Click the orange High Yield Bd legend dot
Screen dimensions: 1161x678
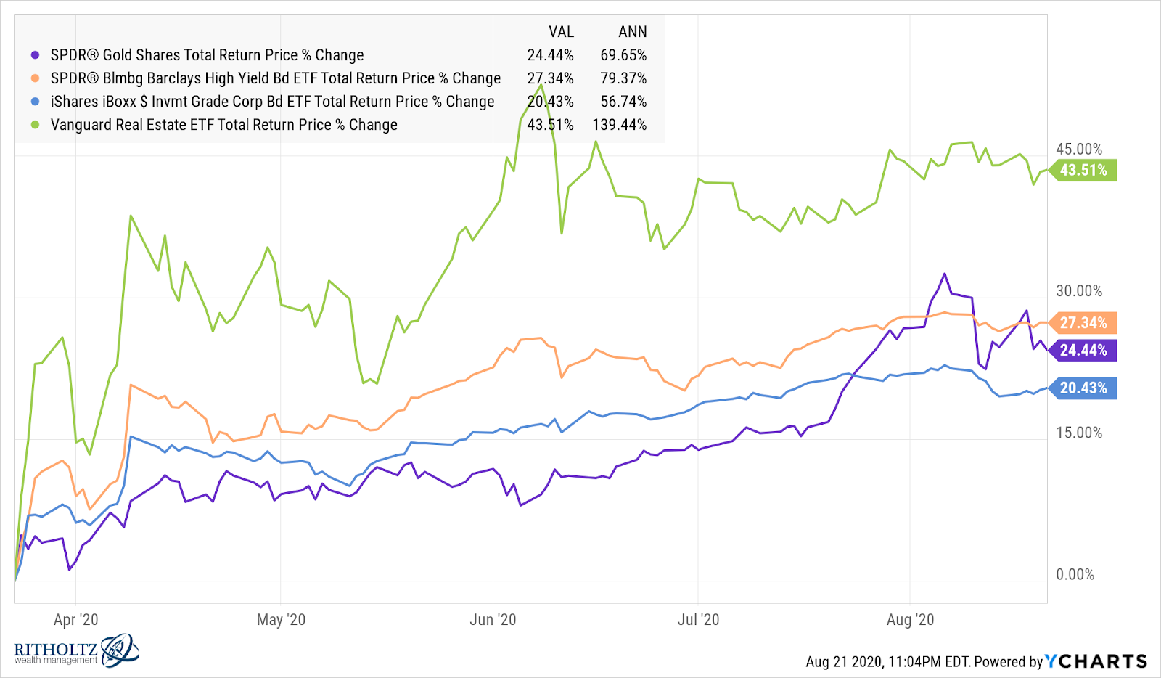[35, 78]
